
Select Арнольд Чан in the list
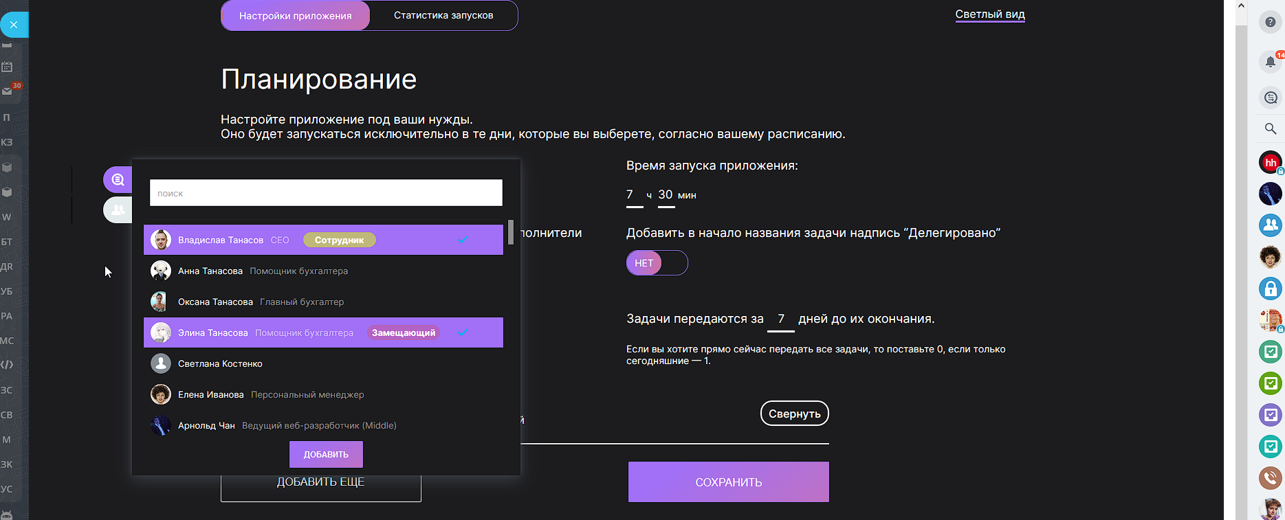323,425
